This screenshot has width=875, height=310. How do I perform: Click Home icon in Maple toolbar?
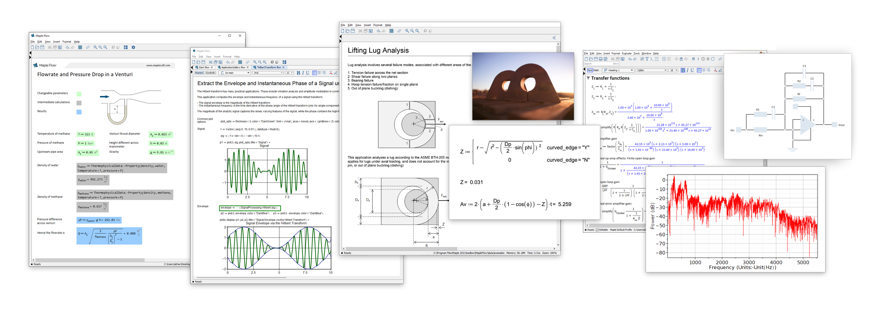point(681,59)
